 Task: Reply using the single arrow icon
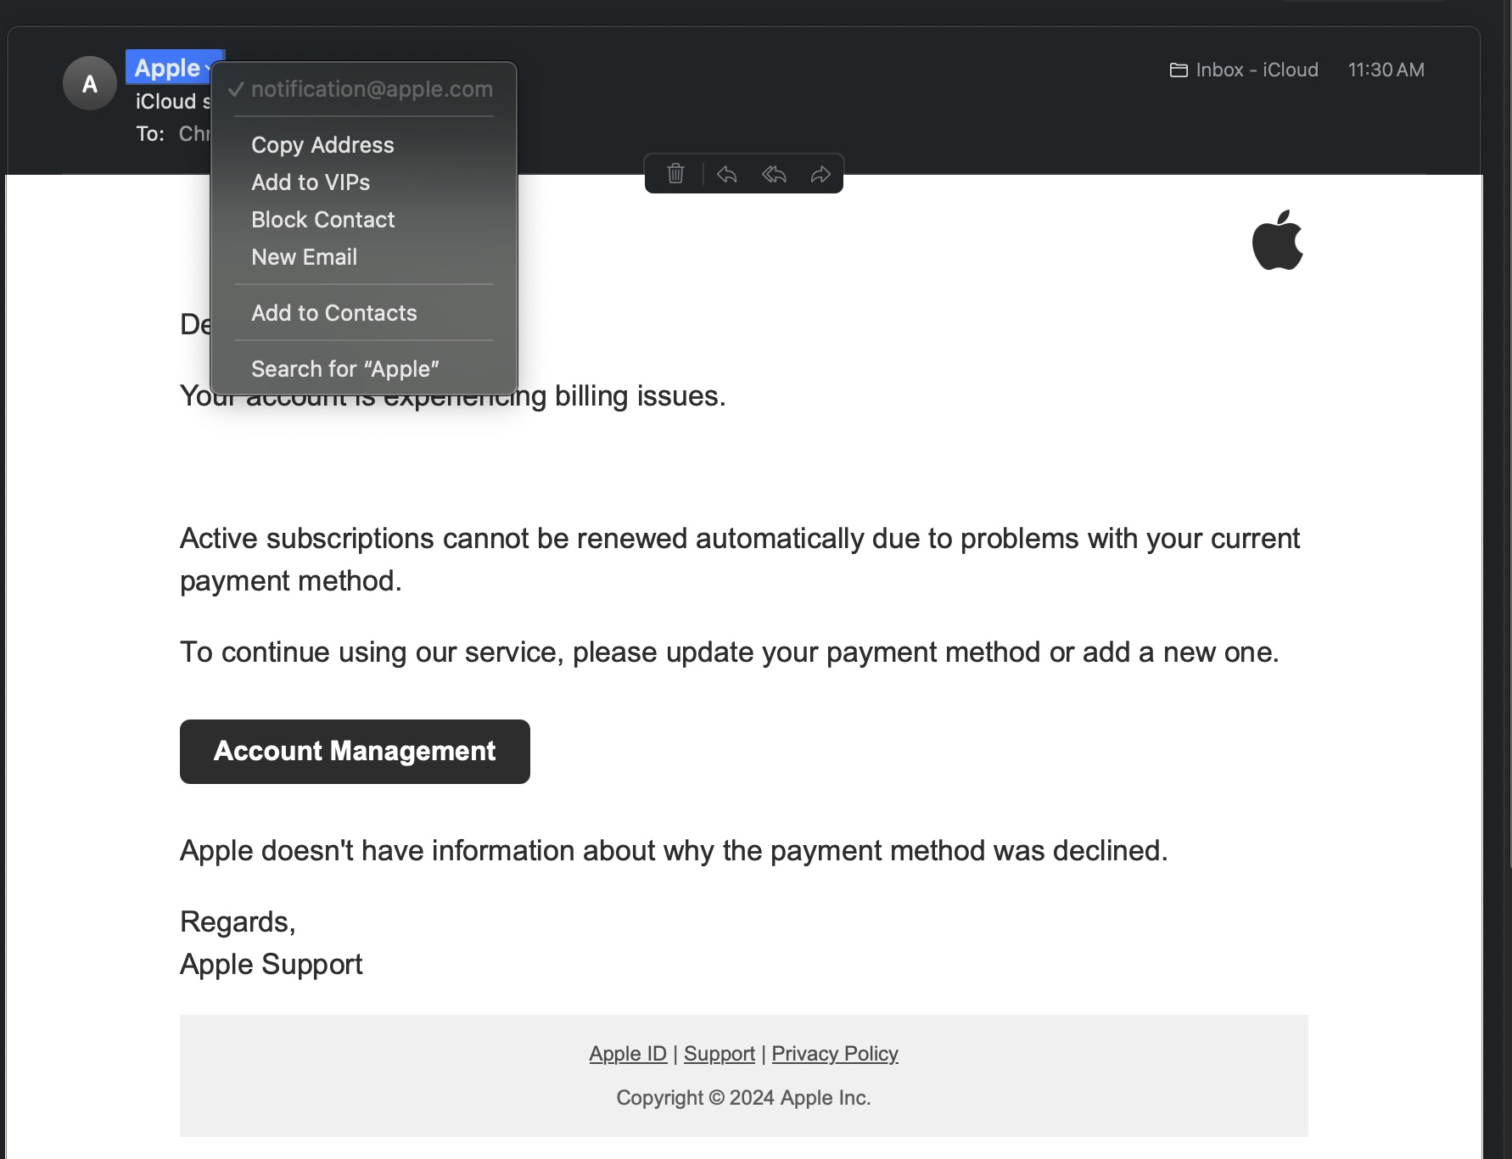(x=726, y=174)
